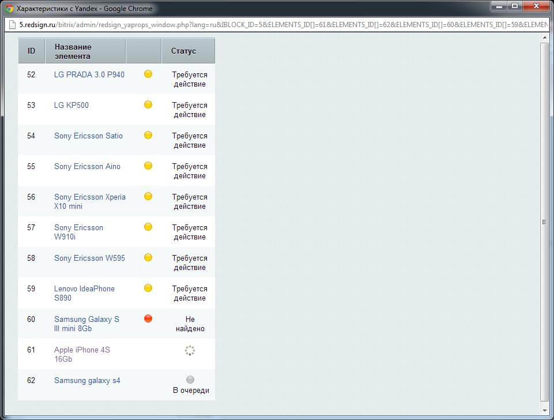This screenshot has height=420, width=554.
Task: Click loading spinner for Apple iPhone 4S row
Action: tap(190, 350)
